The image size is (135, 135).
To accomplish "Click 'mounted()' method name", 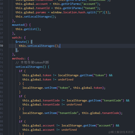I will click(x=20, y=25).
